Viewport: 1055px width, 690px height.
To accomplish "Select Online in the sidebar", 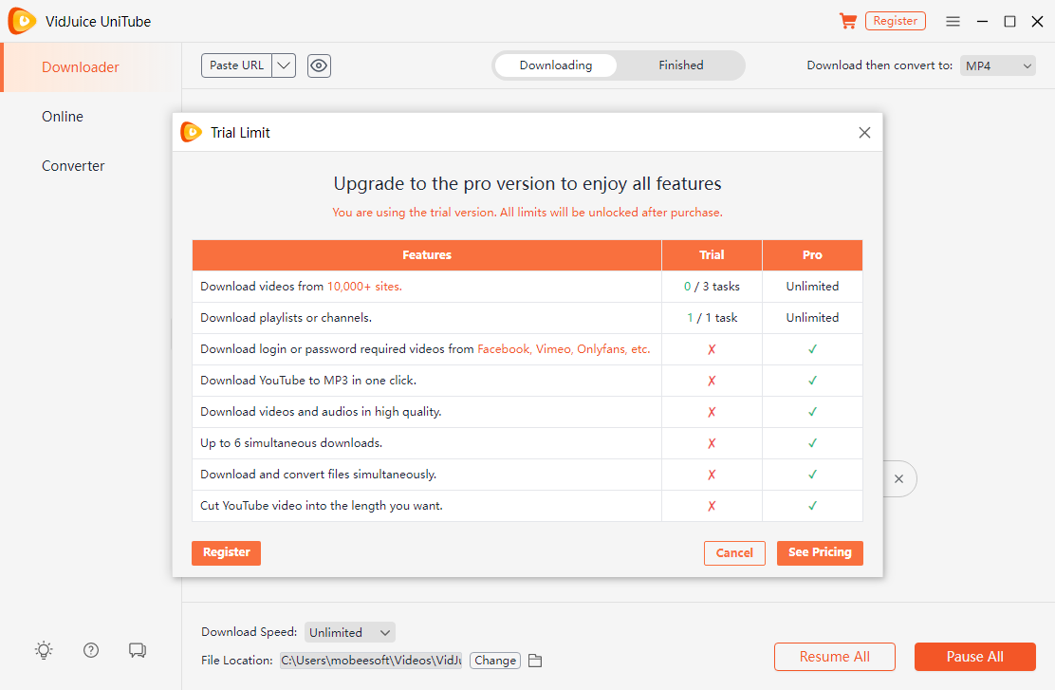I will point(63,117).
